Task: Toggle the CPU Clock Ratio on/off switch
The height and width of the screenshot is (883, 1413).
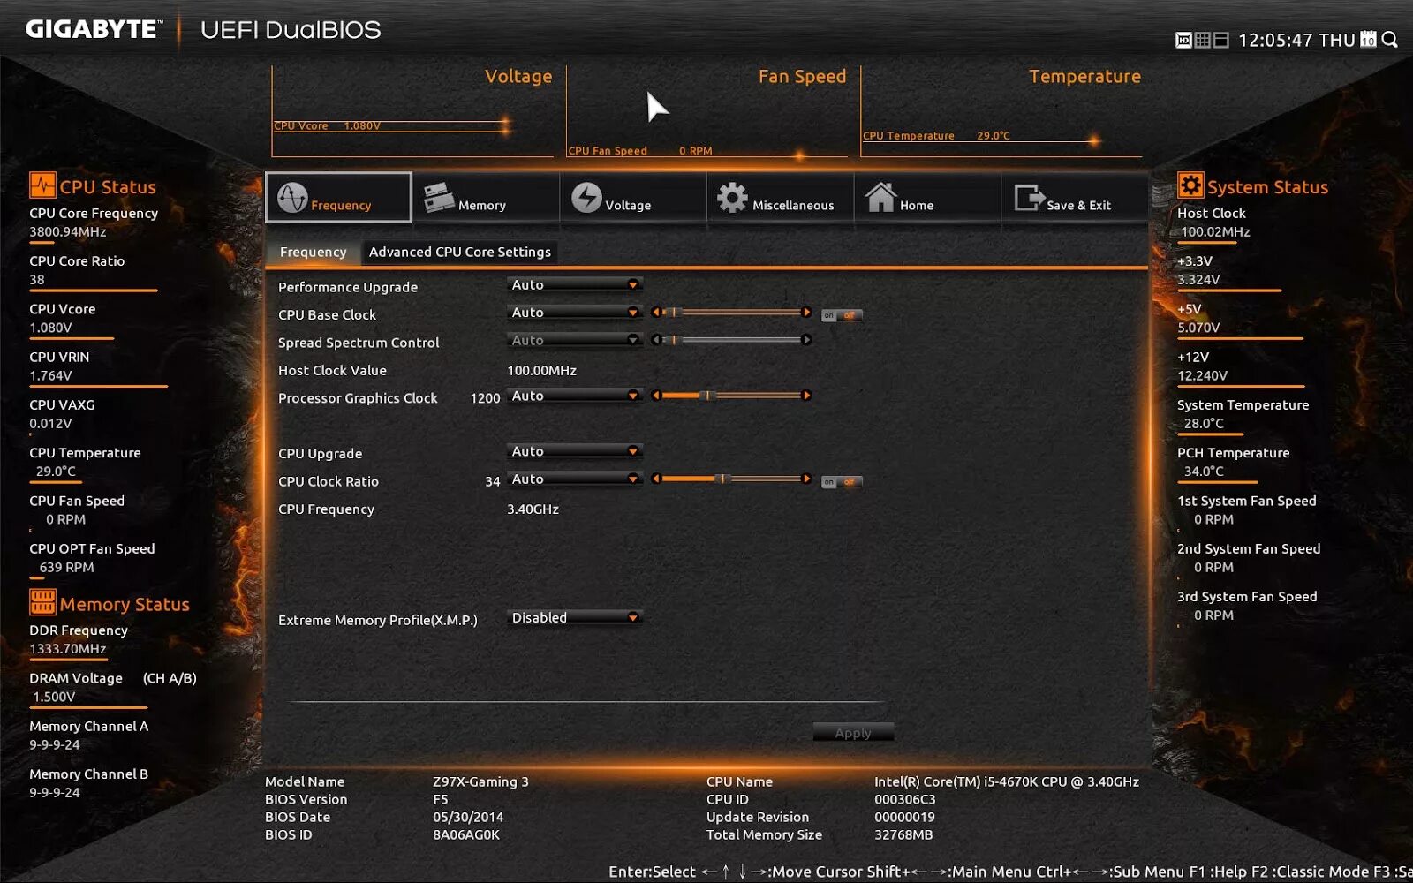Action: click(842, 482)
